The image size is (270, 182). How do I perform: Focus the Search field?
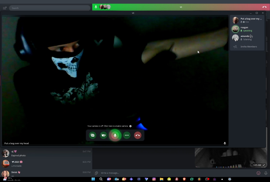point(50,8)
